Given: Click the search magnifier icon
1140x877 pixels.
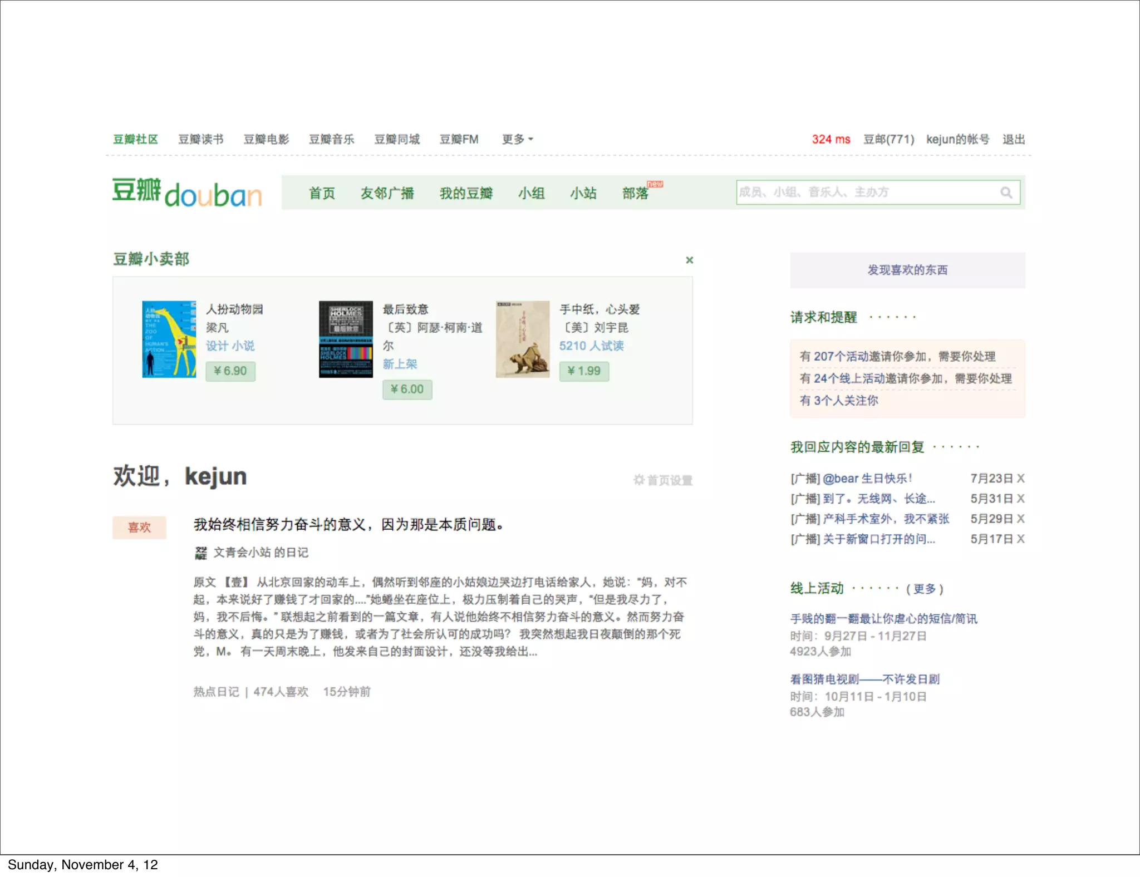Looking at the screenshot, I should point(1006,193).
